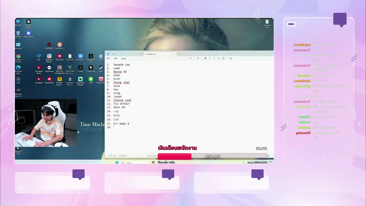Screen dimensions: 366x206
Task: Insert a link using the toolbar
Action: pyautogui.click(x=218, y=58)
